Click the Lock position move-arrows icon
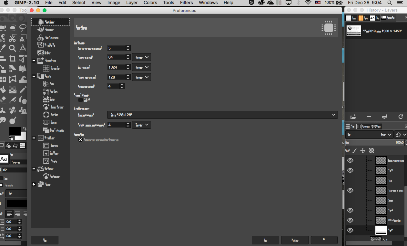The image size is (407, 246). (363, 151)
